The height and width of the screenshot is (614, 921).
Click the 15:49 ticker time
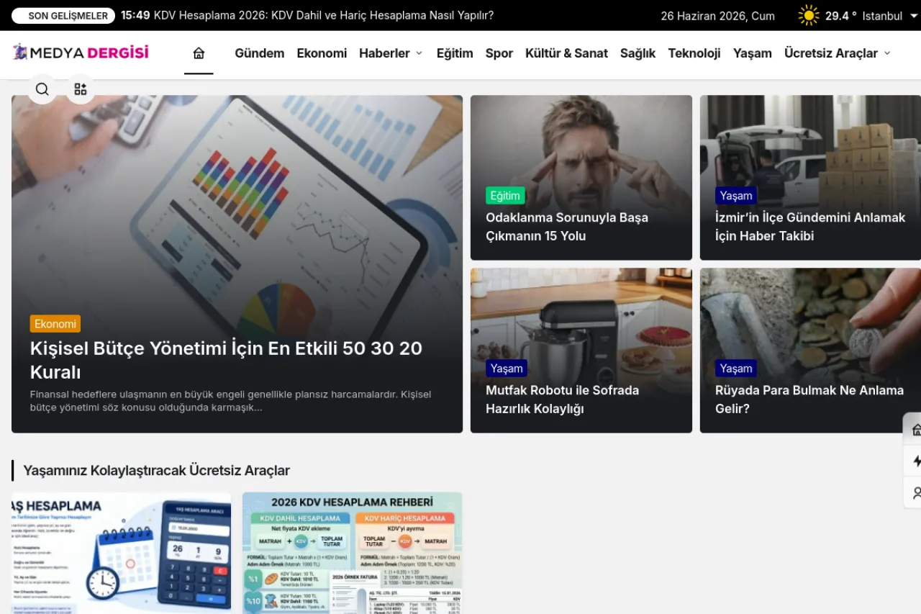[x=135, y=15]
